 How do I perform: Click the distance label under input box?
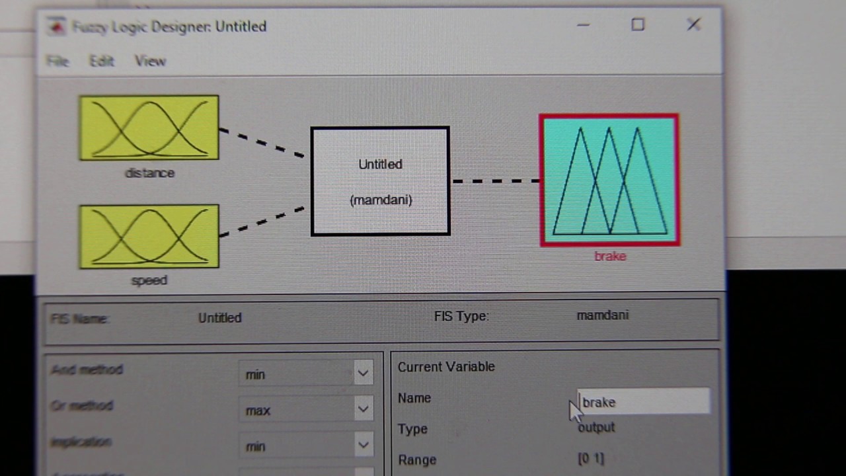tap(149, 173)
